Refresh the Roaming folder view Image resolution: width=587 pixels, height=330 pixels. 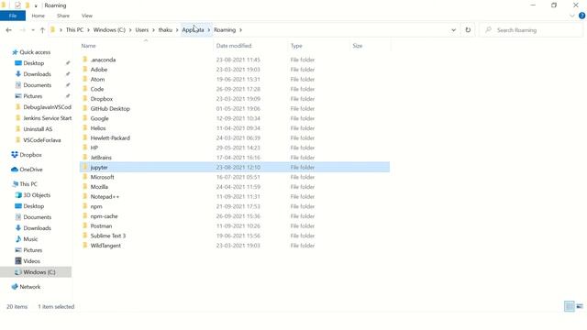coord(468,30)
